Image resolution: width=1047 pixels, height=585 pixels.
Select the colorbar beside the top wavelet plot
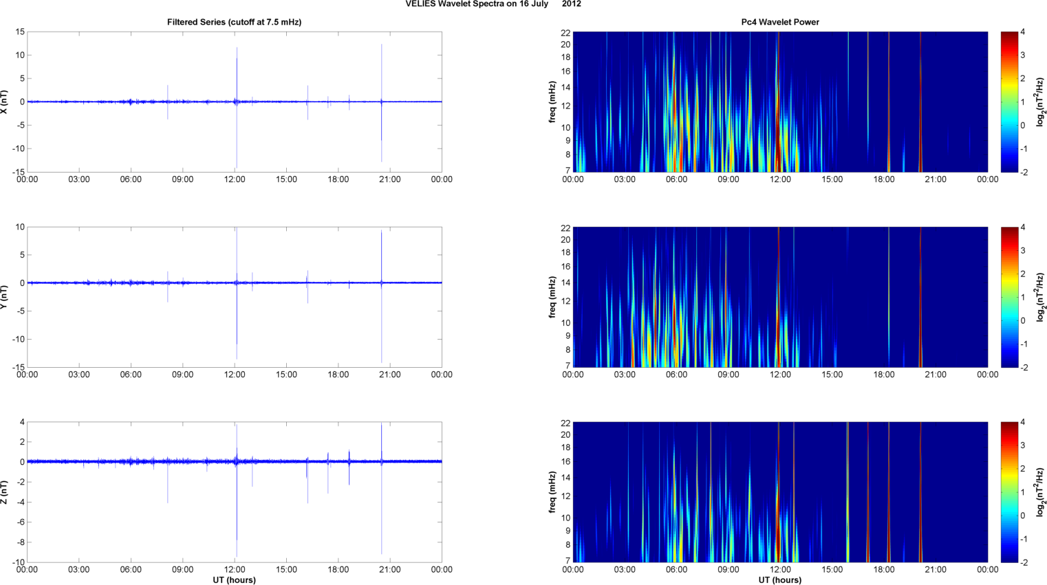point(1008,102)
